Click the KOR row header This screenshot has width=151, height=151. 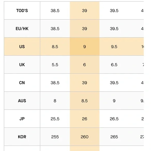click(x=22, y=137)
